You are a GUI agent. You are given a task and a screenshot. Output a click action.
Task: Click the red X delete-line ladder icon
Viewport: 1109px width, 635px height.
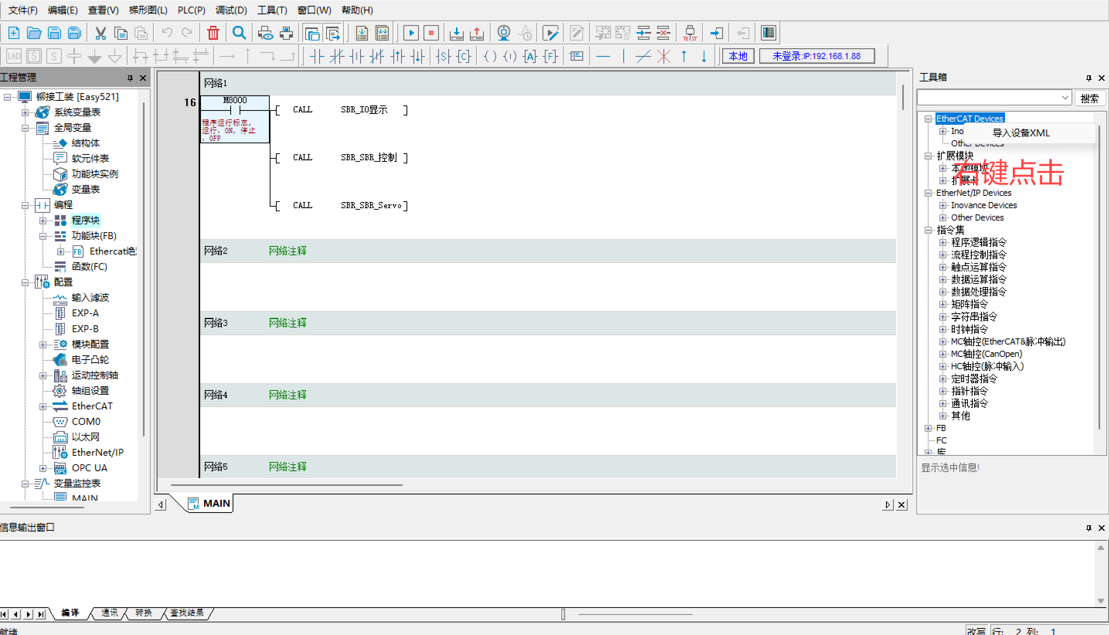coord(663,56)
